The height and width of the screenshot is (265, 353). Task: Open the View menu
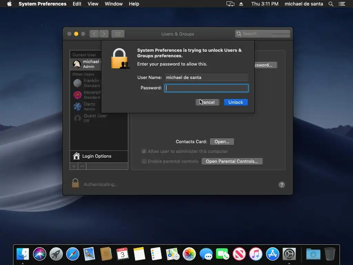click(x=93, y=4)
